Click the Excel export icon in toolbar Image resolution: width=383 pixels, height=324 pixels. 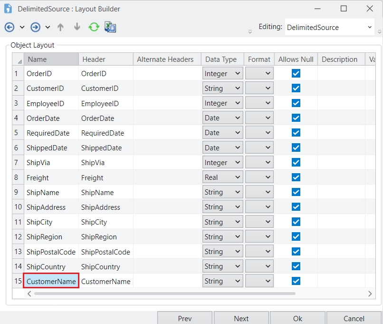[110, 27]
